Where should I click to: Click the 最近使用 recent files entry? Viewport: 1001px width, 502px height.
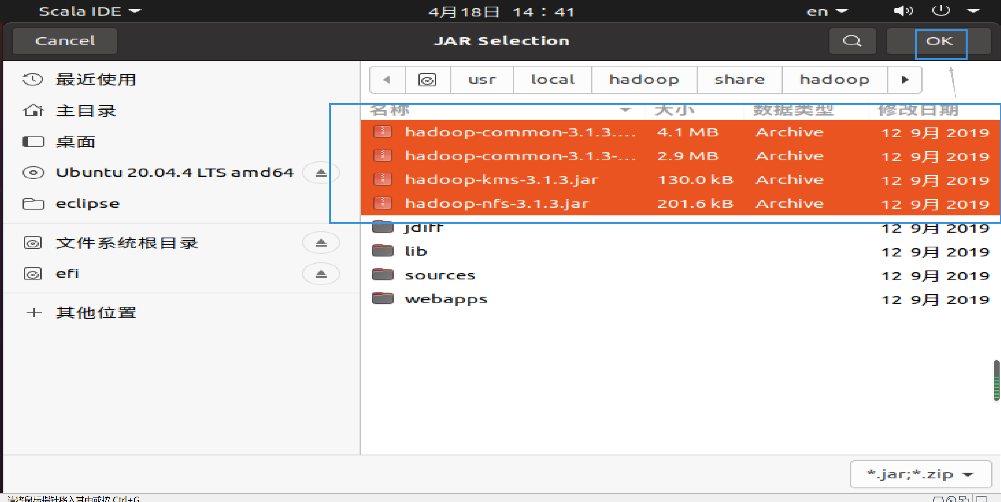[96, 78]
